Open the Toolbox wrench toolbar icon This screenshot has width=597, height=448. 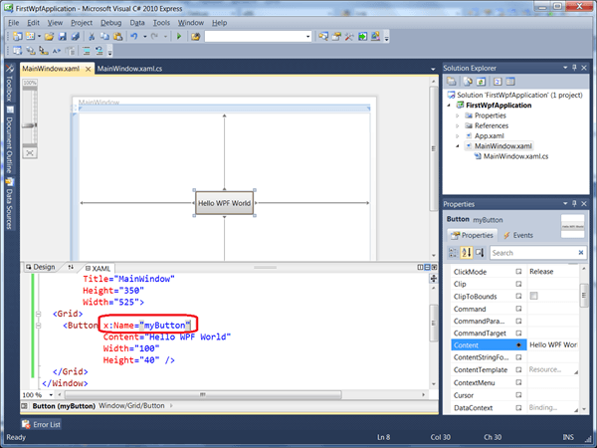pyautogui.click(x=349, y=37)
